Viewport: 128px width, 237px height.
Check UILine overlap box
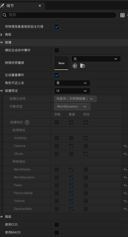pyautogui.click(x=71, y=154)
